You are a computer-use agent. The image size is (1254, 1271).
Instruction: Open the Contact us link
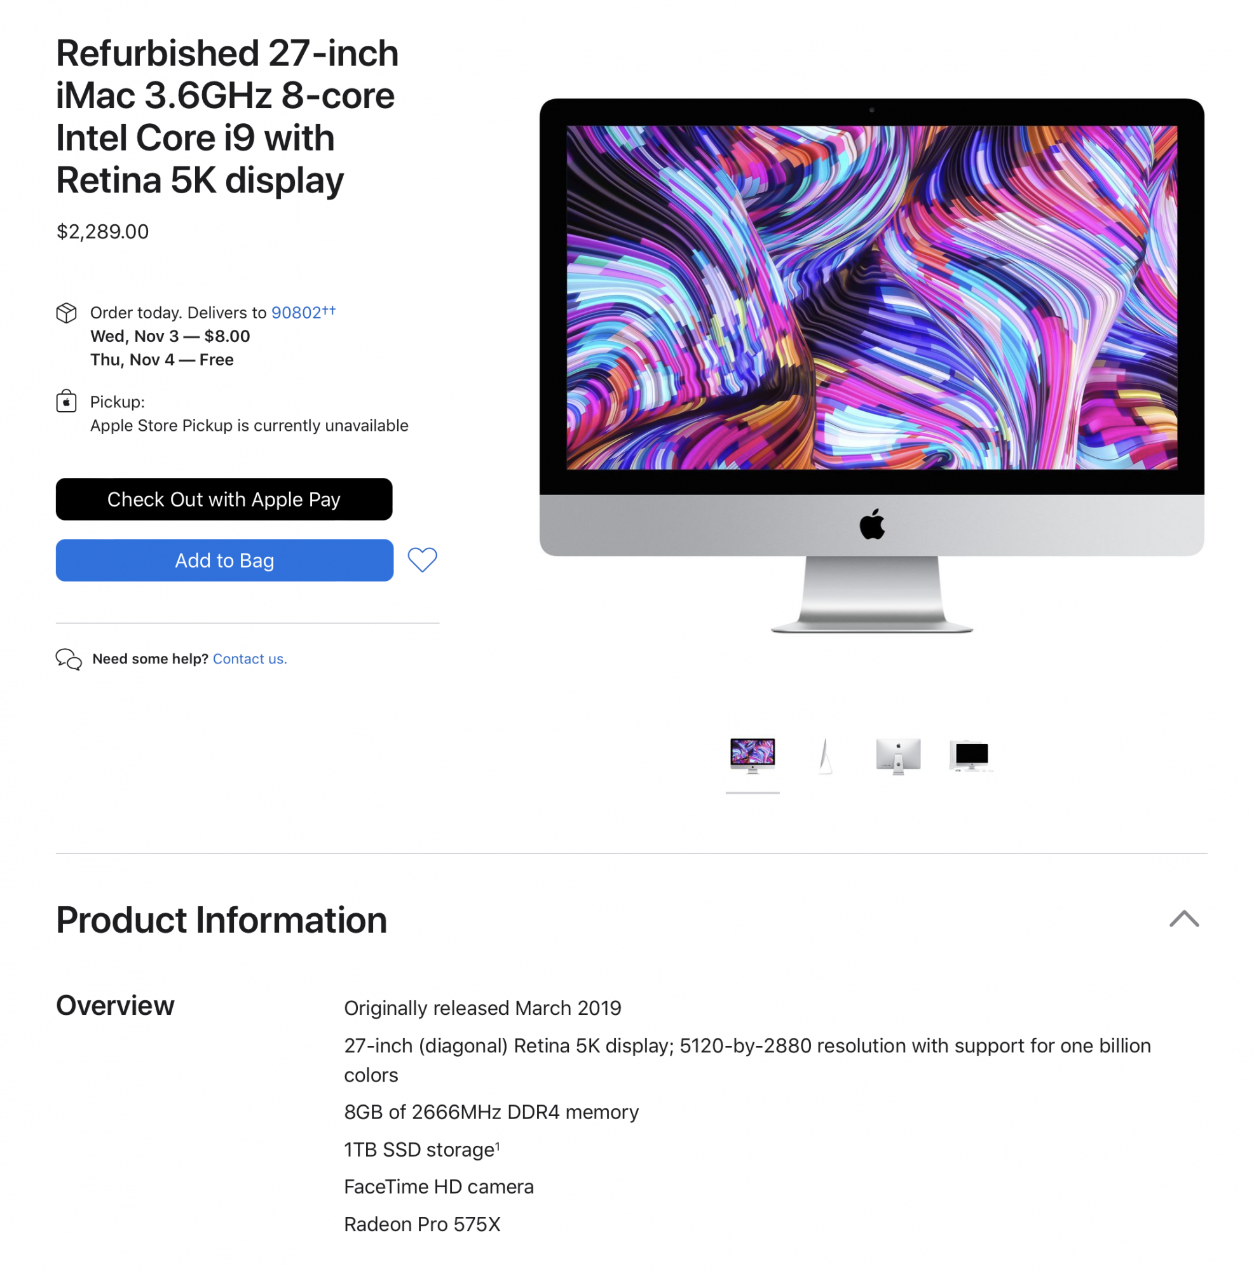pyautogui.click(x=250, y=658)
